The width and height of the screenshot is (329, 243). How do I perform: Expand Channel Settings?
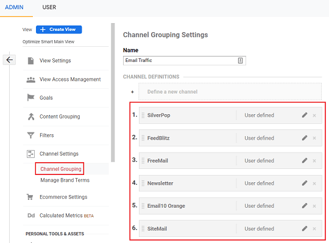59,154
